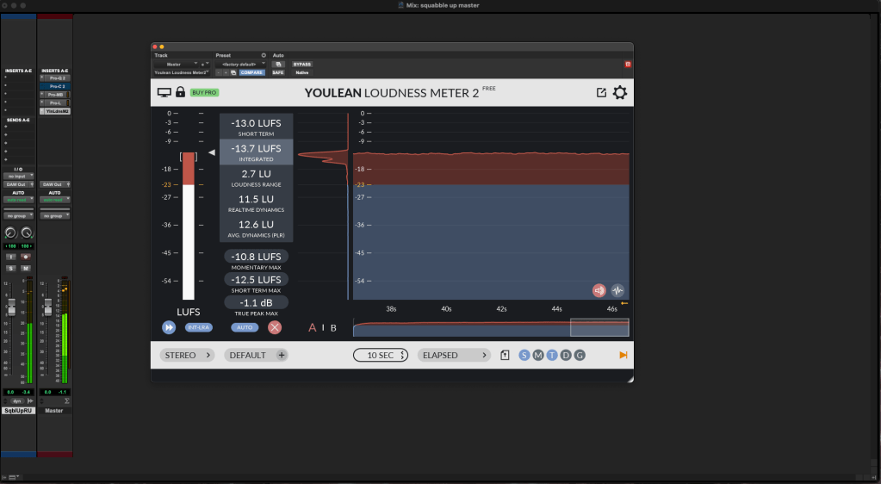
Task: Click the blue fast-forward play icon under LUFS
Action: (x=169, y=327)
